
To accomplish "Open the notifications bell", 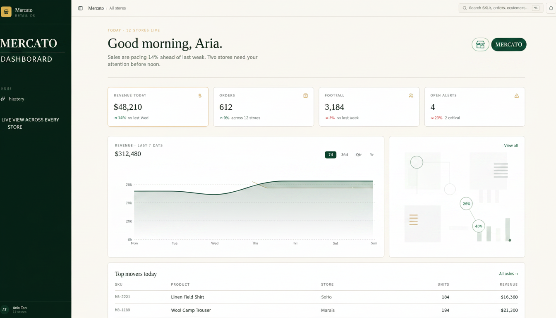I will (551, 8).
